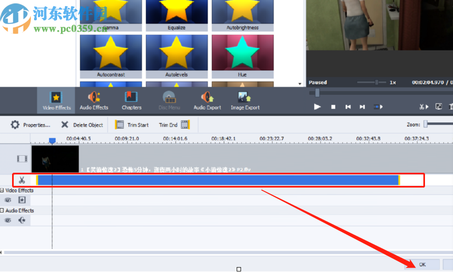Click the next scene playback icon
Image resolution: width=453 pixels, height=272 pixels.
click(x=378, y=107)
